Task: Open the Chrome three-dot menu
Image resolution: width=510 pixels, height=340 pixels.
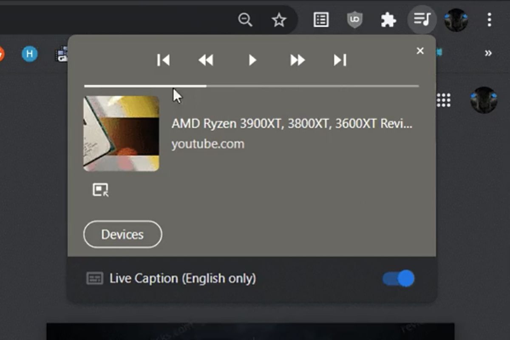Action: [490, 20]
